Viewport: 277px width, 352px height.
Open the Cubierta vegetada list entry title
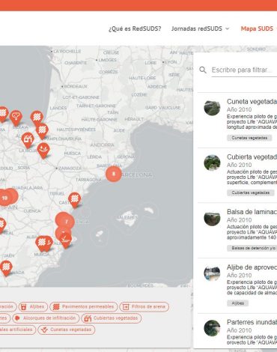252,157
